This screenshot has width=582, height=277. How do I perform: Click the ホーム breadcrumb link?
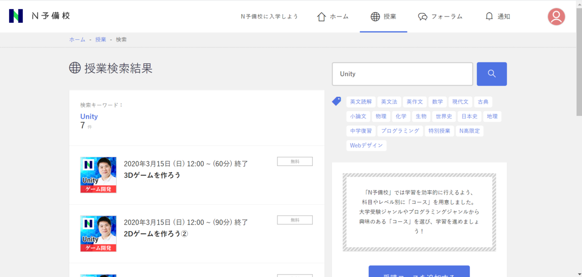coord(77,40)
